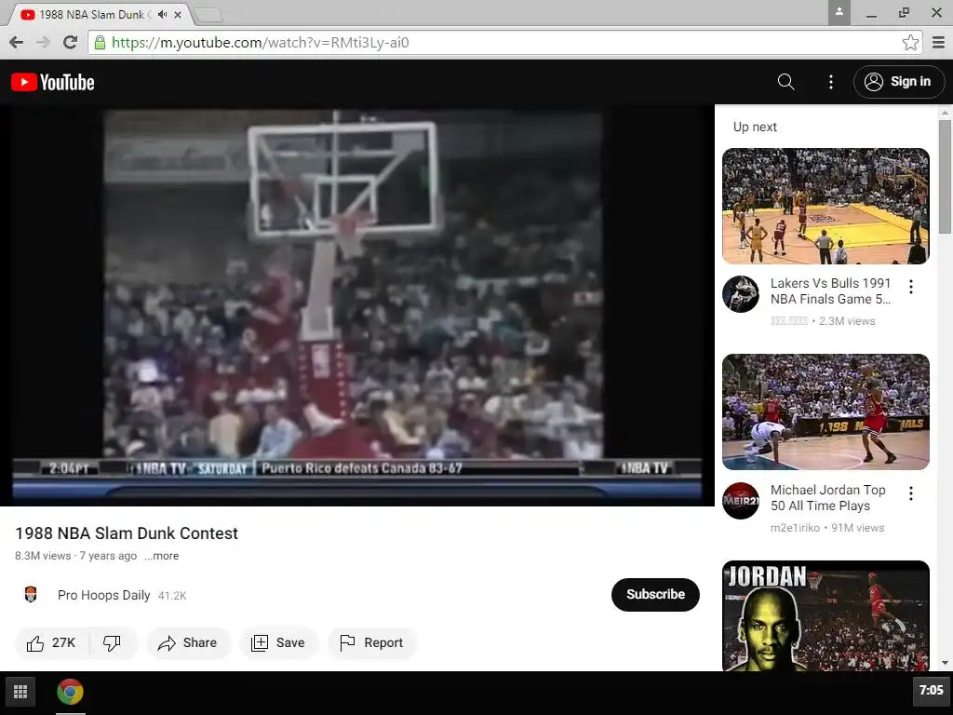Click the video player to pause

click(x=357, y=305)
